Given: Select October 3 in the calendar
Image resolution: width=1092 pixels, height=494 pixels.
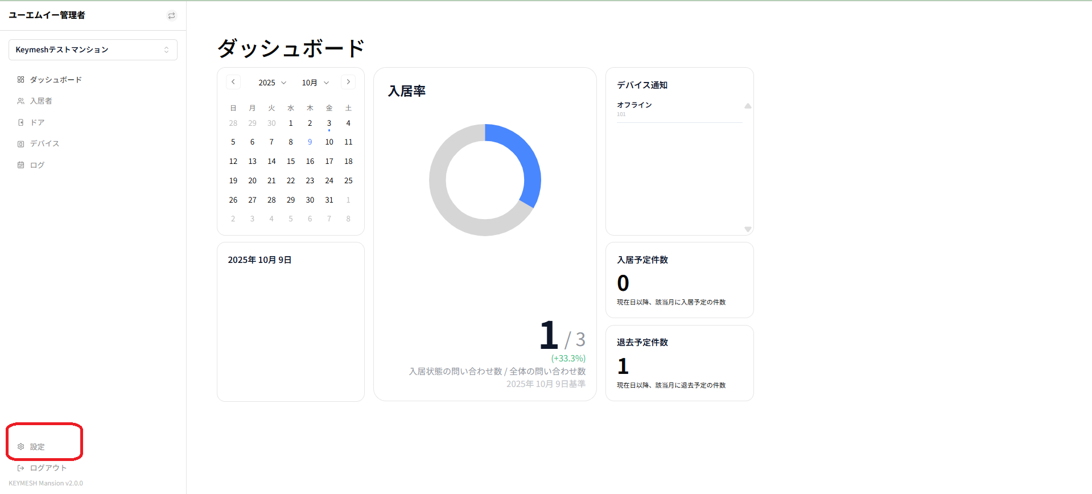Looking at the screenshot, I should [x=329, y=123].
